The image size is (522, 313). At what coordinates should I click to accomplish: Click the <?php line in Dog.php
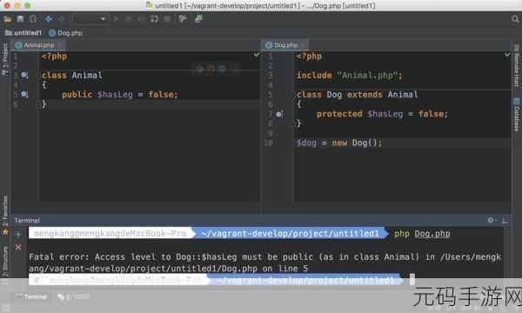309,57
